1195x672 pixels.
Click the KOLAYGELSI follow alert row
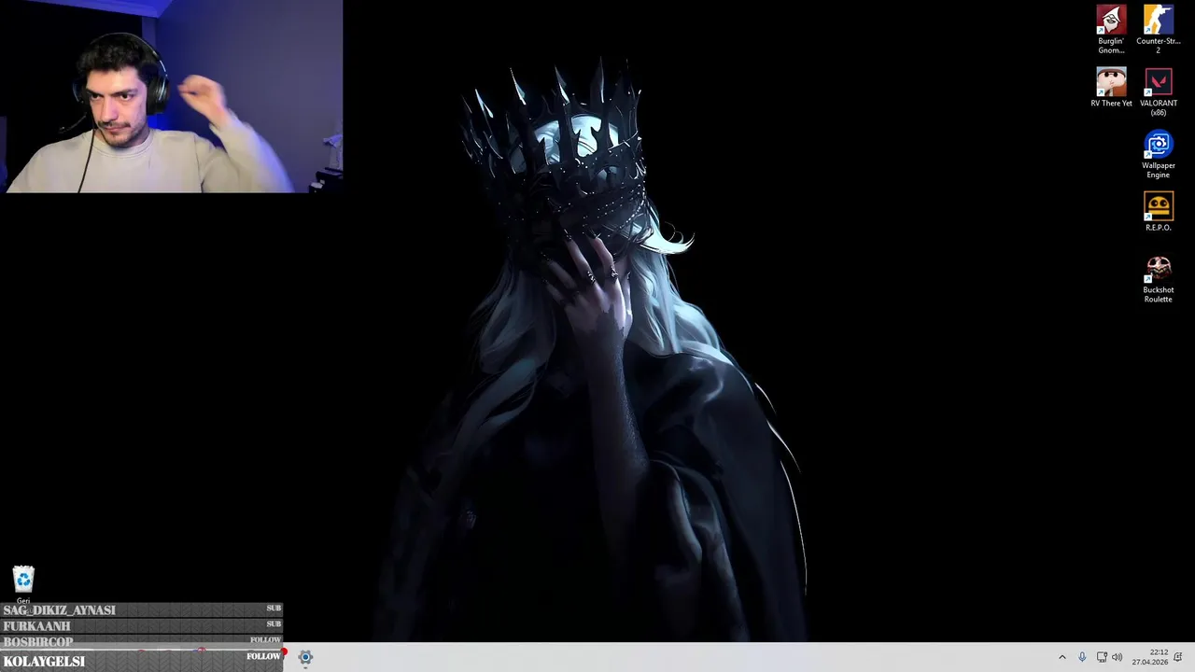pyautogui.click(x=142, y=660)
